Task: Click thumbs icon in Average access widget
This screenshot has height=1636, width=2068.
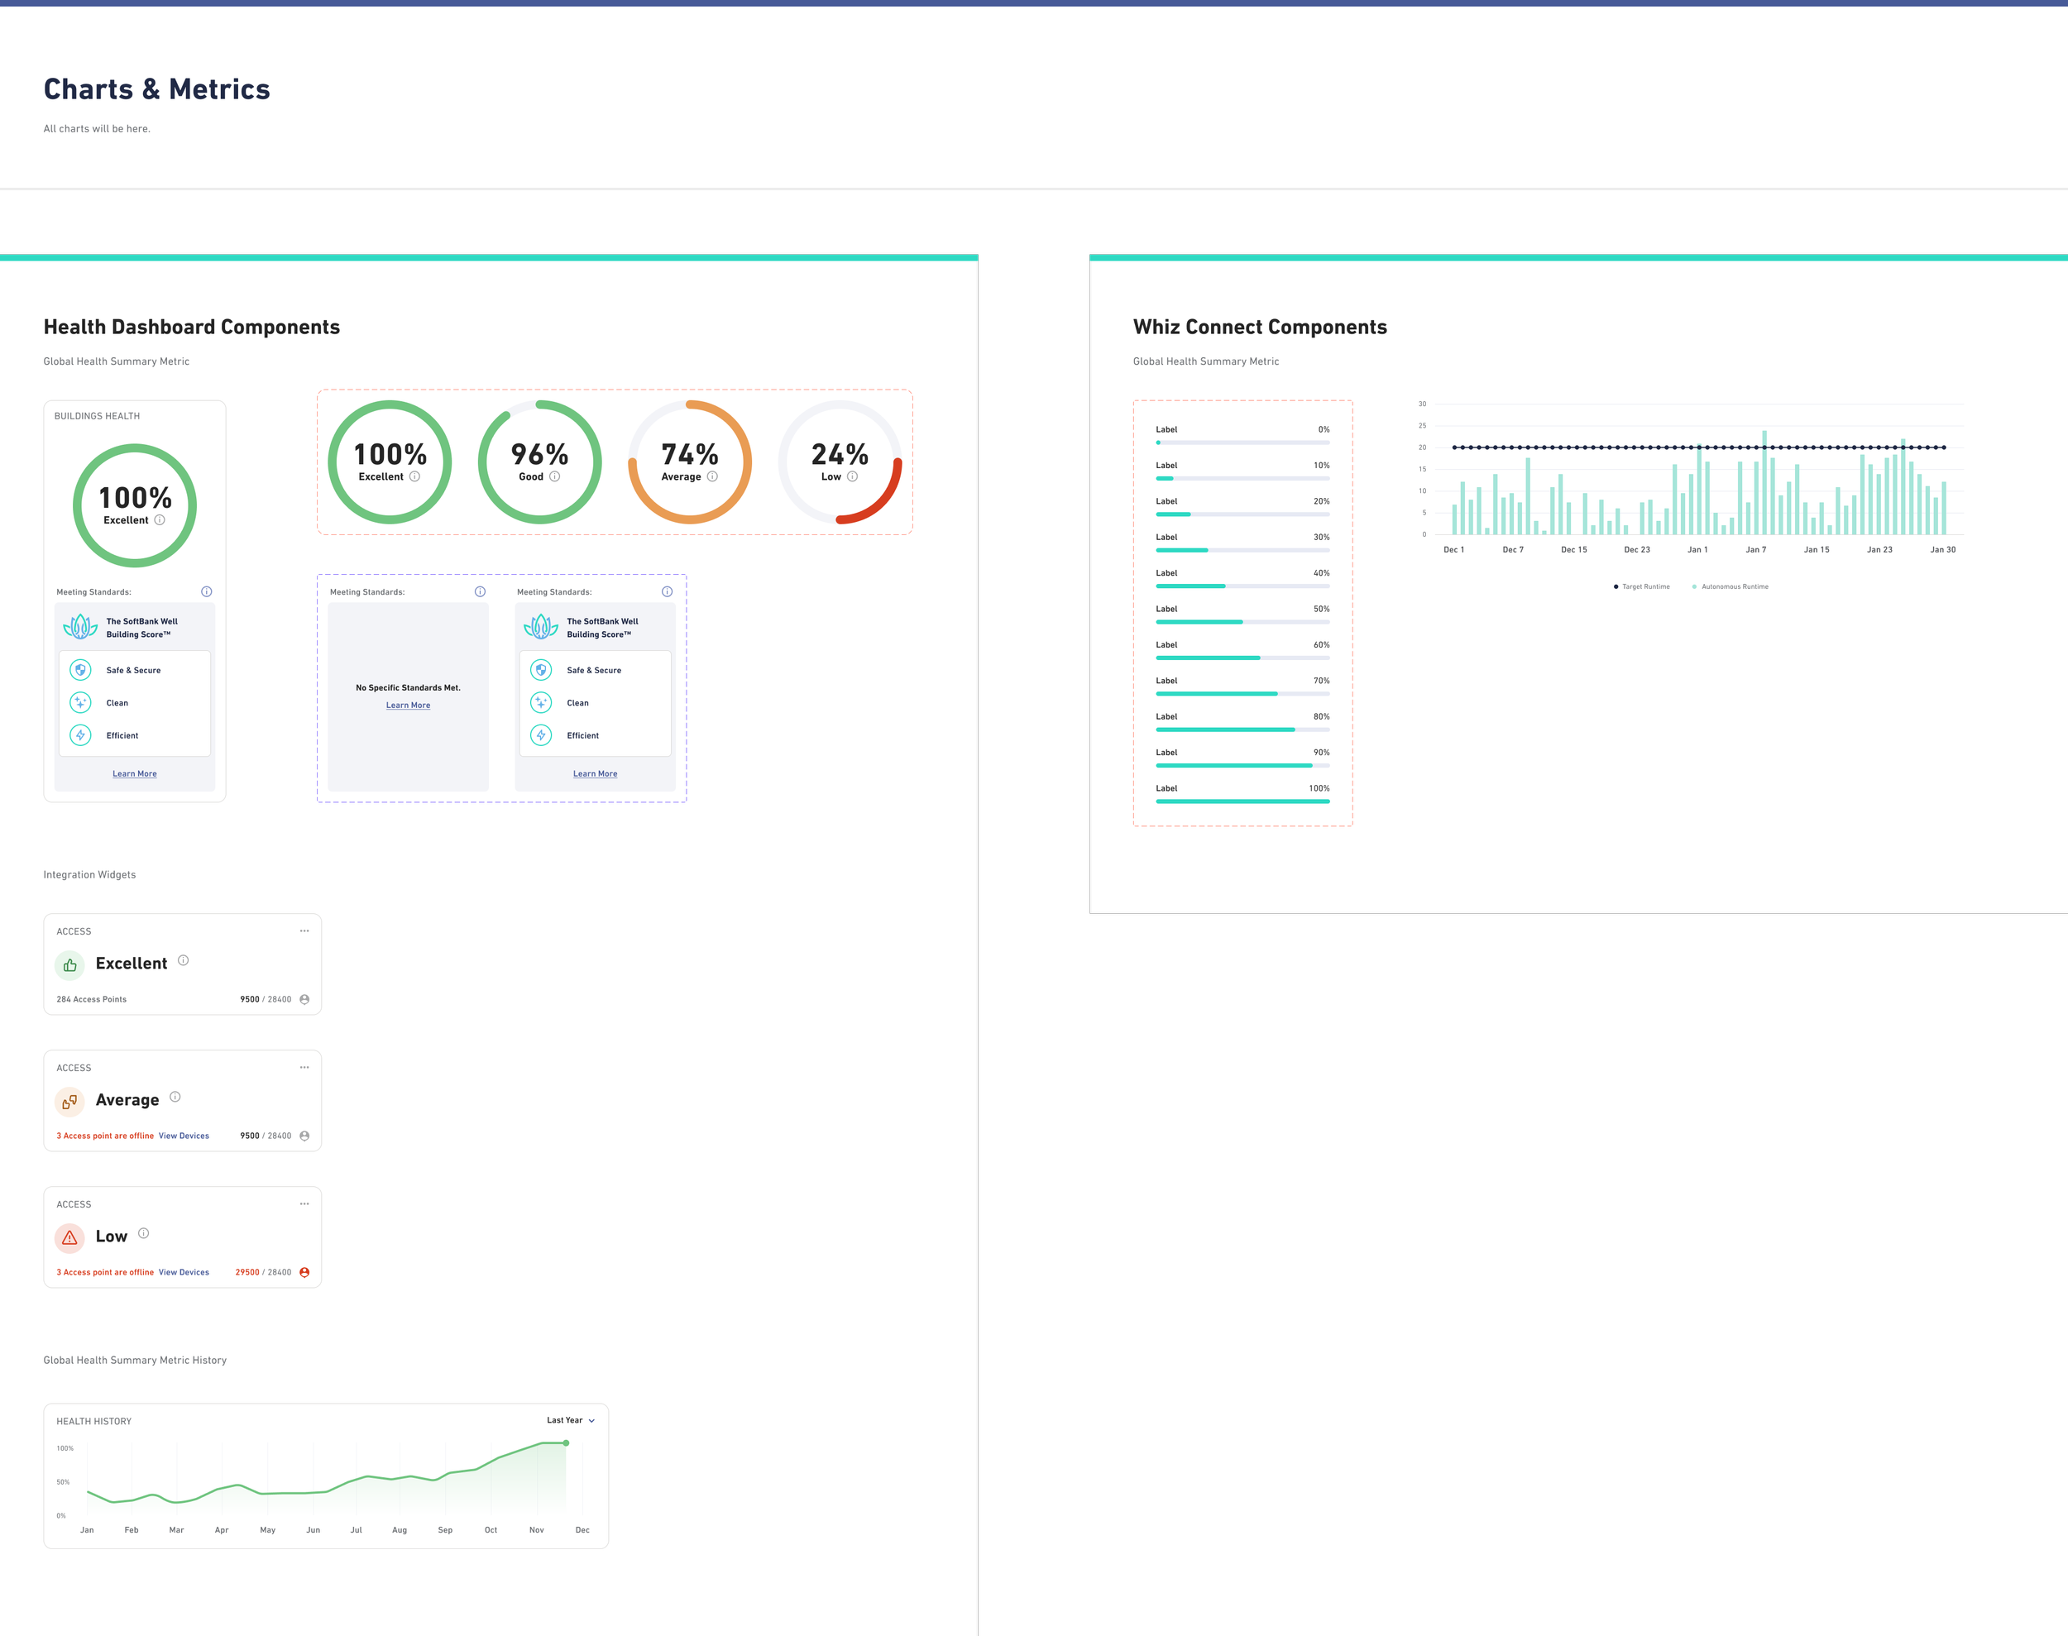Action: point(70,1102)
